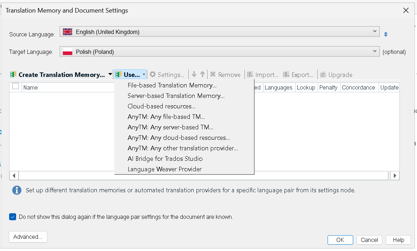Click the Update column header
The width and height of the screenshot is (417, 251).
389,87
